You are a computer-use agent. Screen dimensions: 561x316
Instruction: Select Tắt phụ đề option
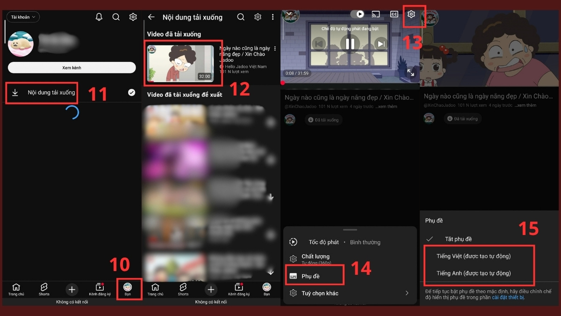click(458, 239)
